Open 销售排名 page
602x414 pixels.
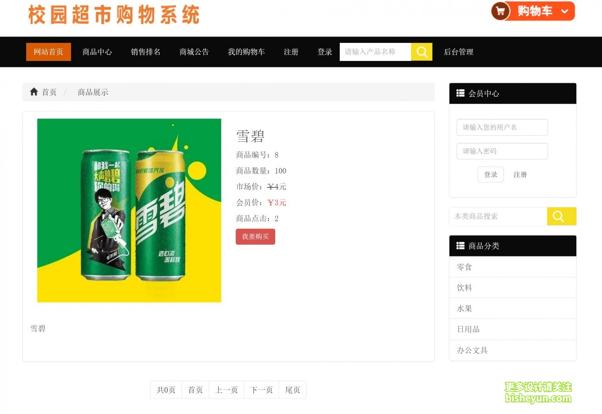coord(146,52)
